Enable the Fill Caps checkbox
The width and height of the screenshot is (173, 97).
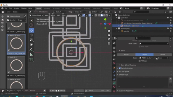[139, 61]
